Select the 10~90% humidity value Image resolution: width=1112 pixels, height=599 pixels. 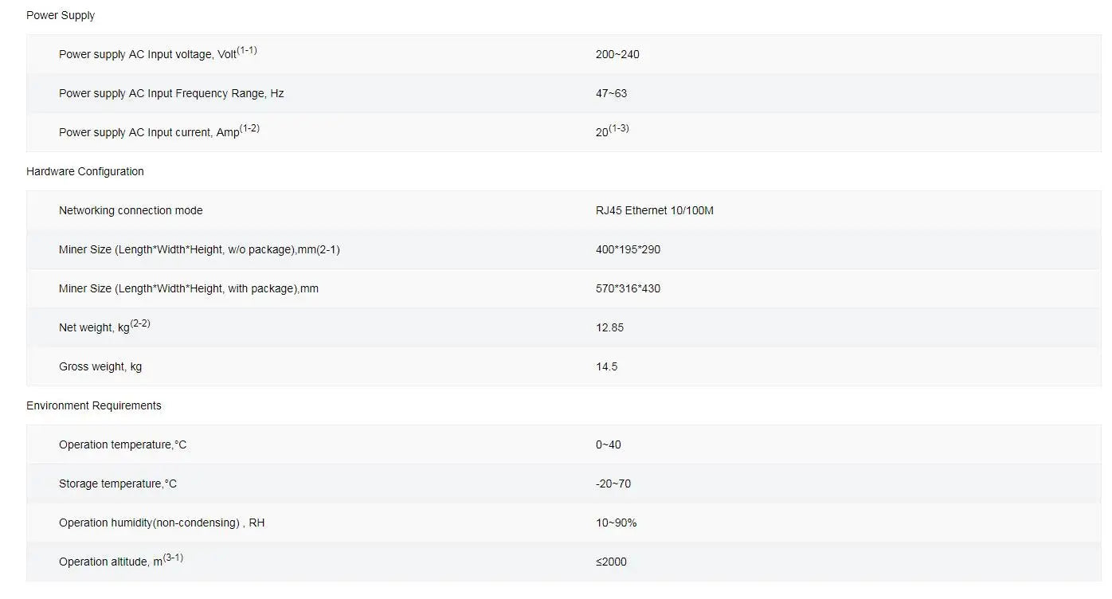tap(616, 523)
